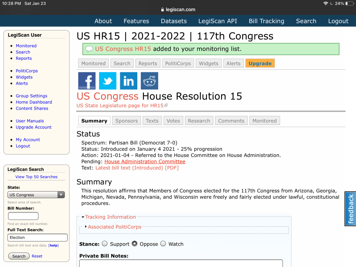Switch to the Votes tab

point(173,121)
